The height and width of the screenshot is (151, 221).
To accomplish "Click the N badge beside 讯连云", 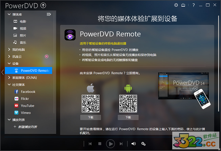I will coord(46,56).
